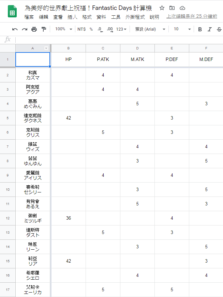The image size is (223, 297).
Task: Select the 芸芸 ゆんゆん cell
Action: point(33,161)
